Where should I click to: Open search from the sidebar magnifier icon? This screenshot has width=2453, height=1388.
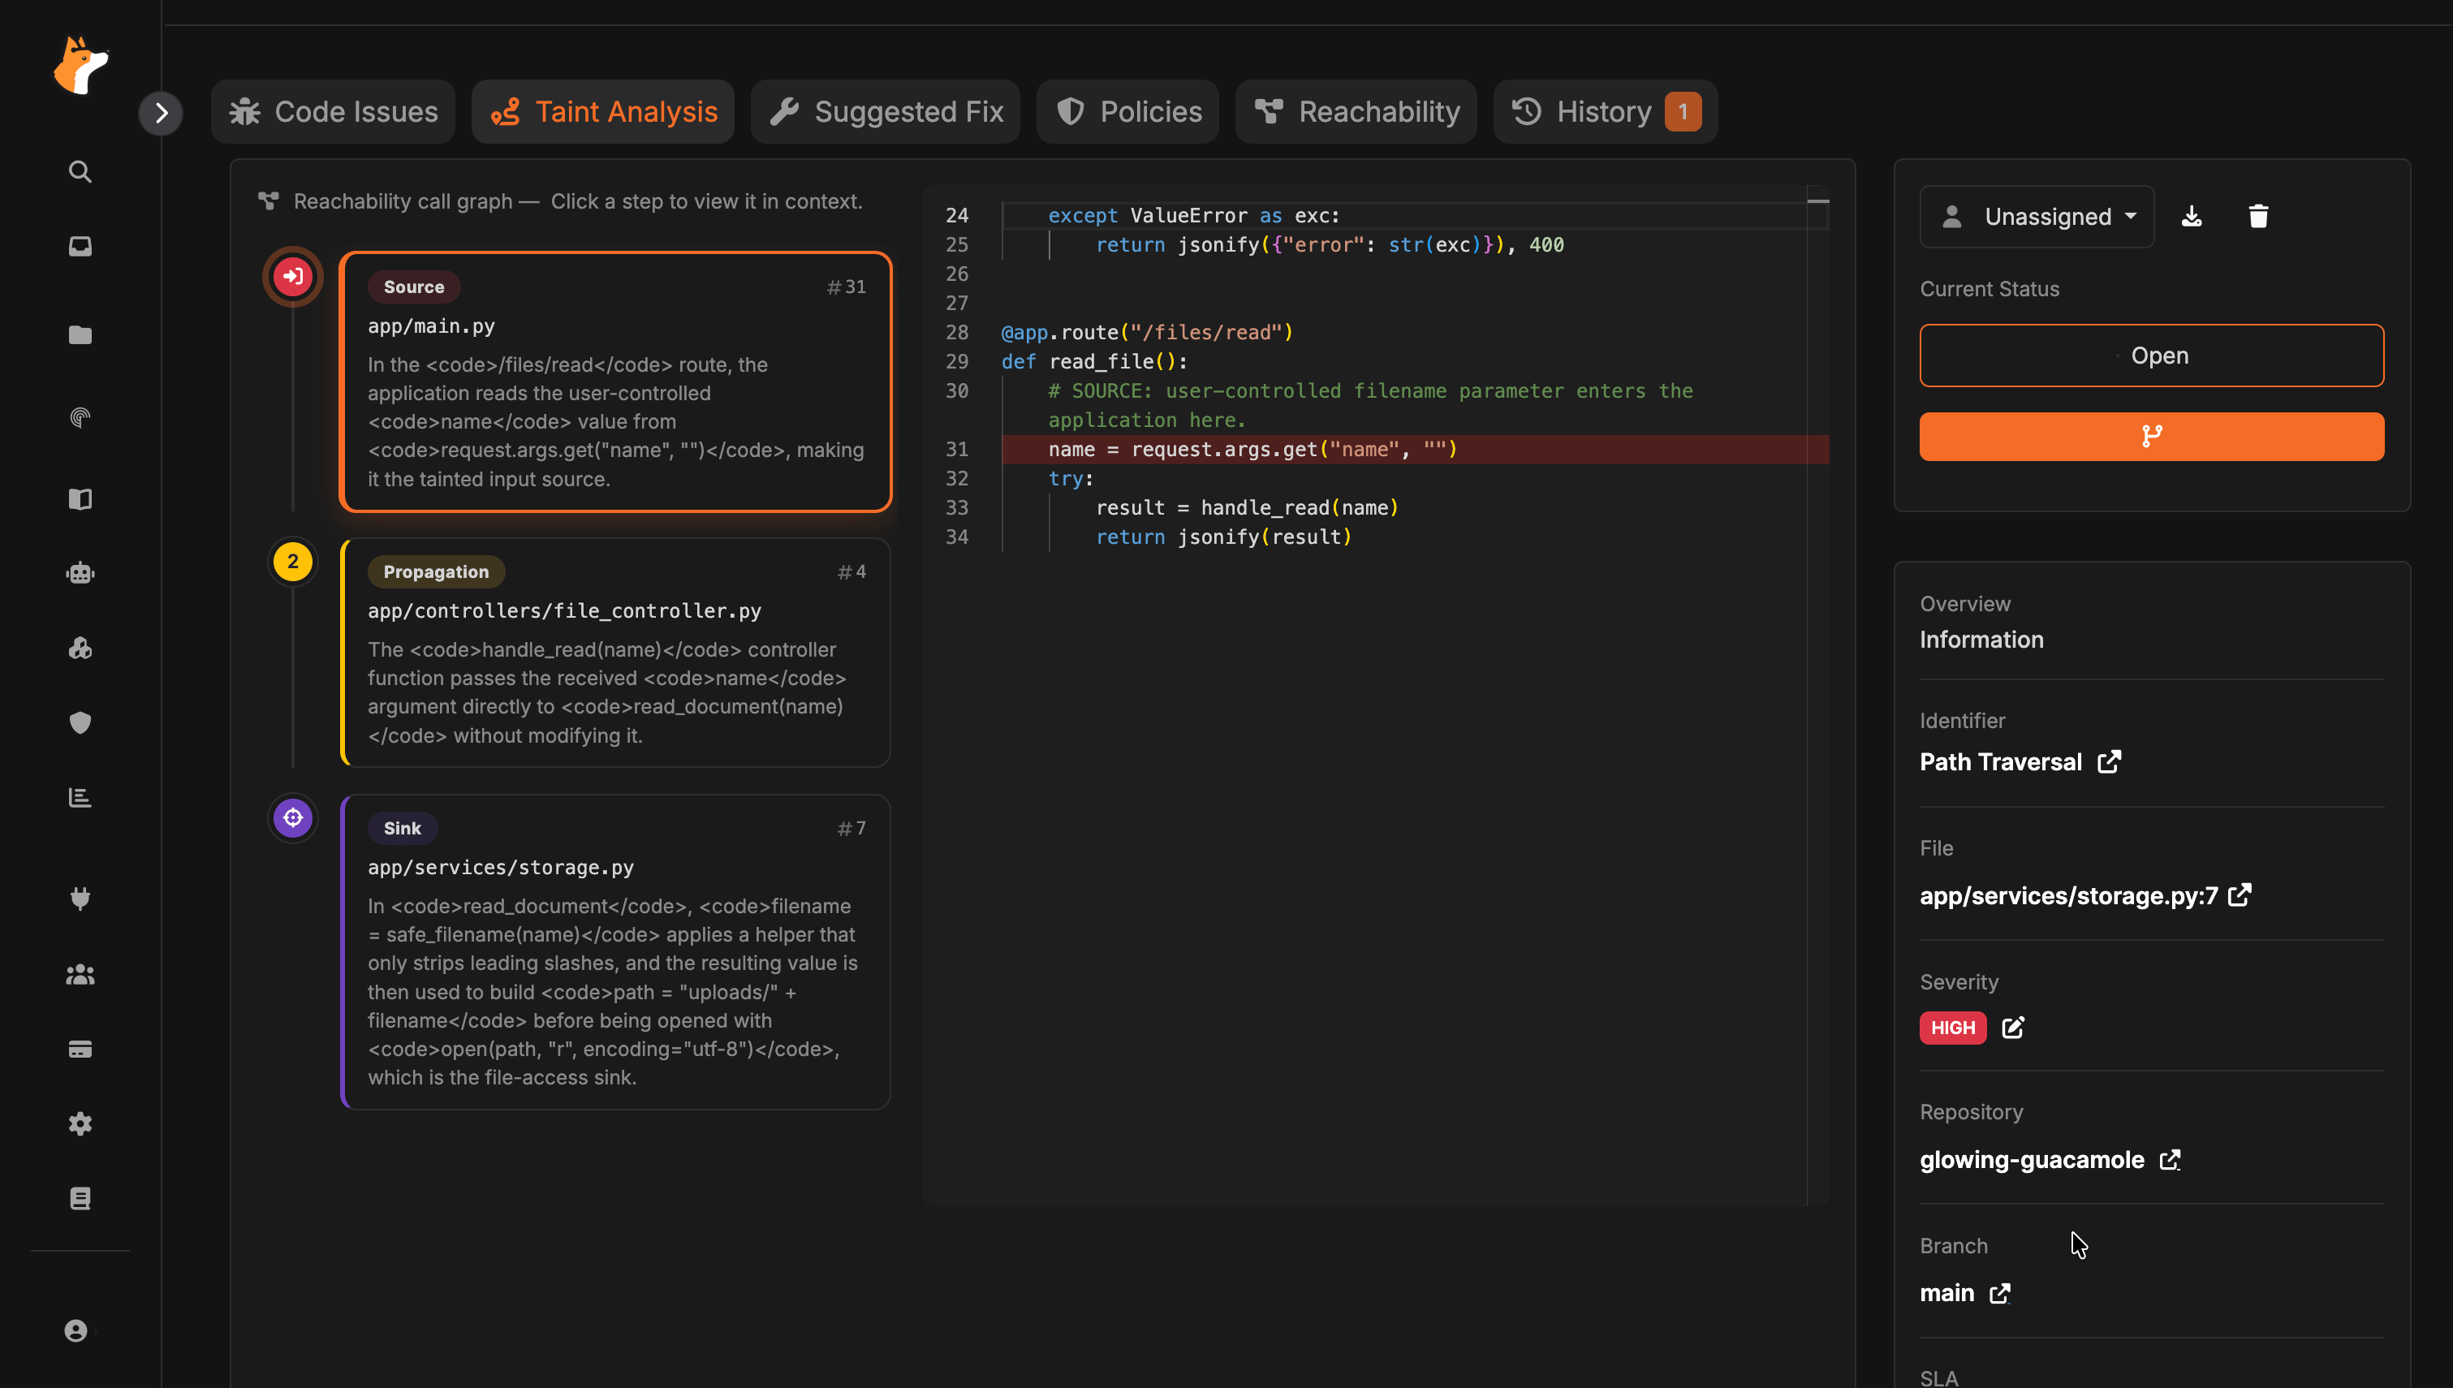80,171
